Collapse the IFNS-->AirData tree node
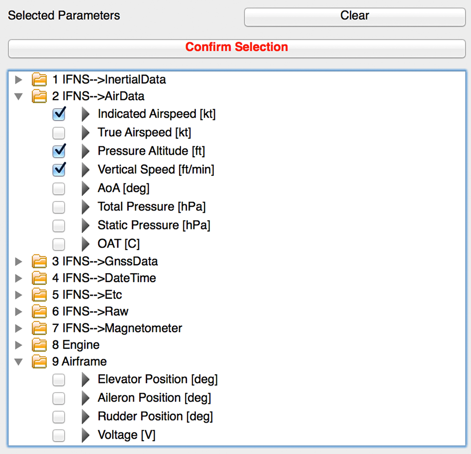This screenshot has width=471, height=454. pyautogui.click(x=19, y=97)
